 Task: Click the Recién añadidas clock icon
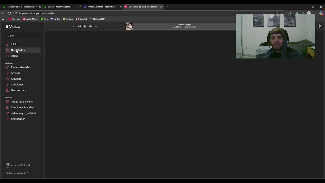coord(8,67)
